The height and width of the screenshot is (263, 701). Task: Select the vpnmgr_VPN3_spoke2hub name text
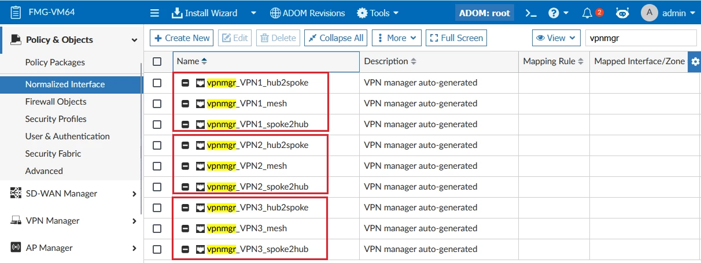[x=257, y=249]
